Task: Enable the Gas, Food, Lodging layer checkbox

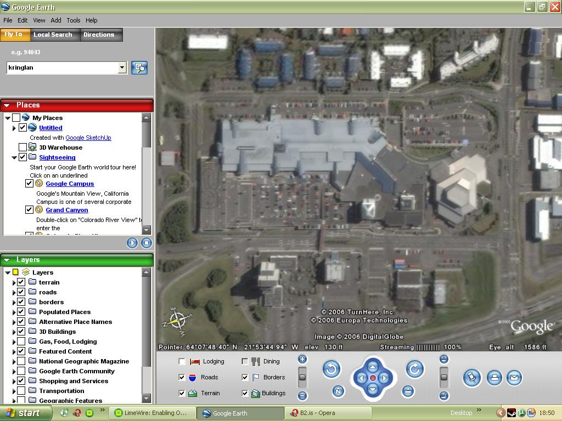Action: pyautogui.click(x=21, y=341)
